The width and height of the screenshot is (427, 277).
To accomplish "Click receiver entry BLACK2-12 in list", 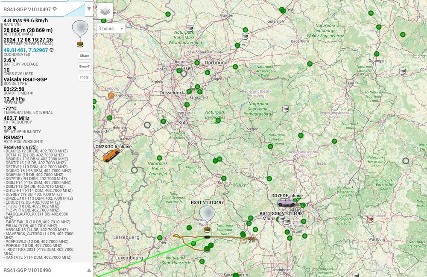I will 36,151.
